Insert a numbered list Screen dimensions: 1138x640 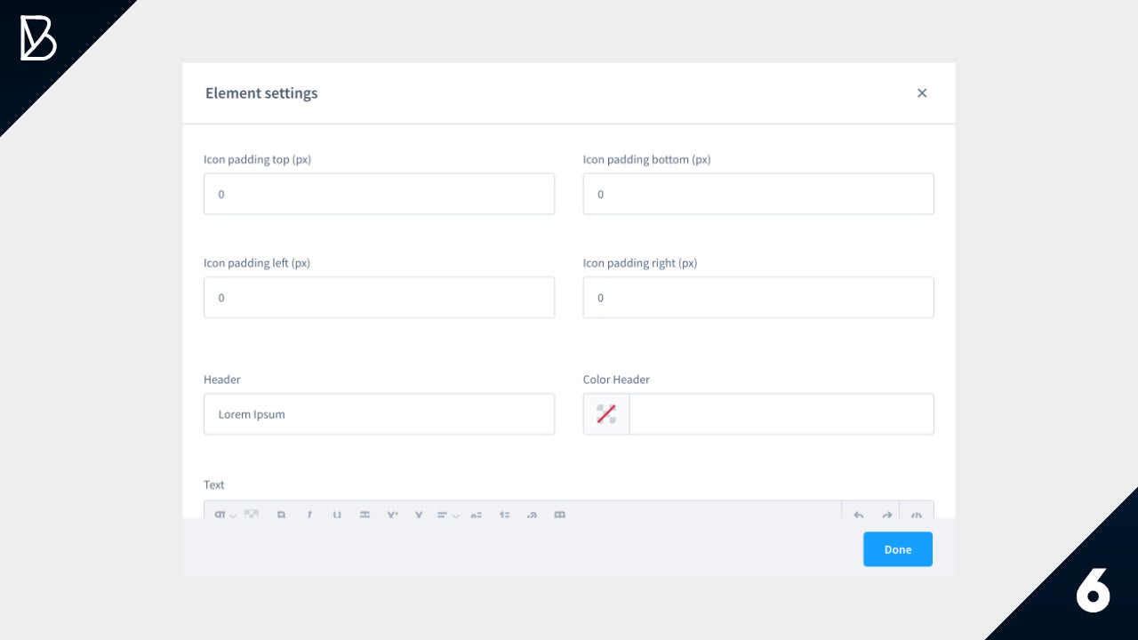504,514
